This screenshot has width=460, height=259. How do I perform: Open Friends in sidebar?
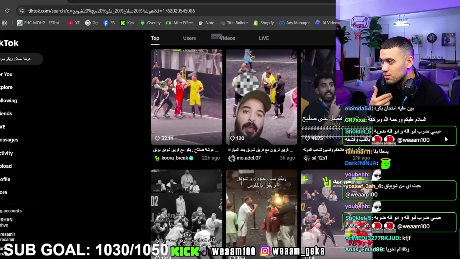[x=6, y=114]
